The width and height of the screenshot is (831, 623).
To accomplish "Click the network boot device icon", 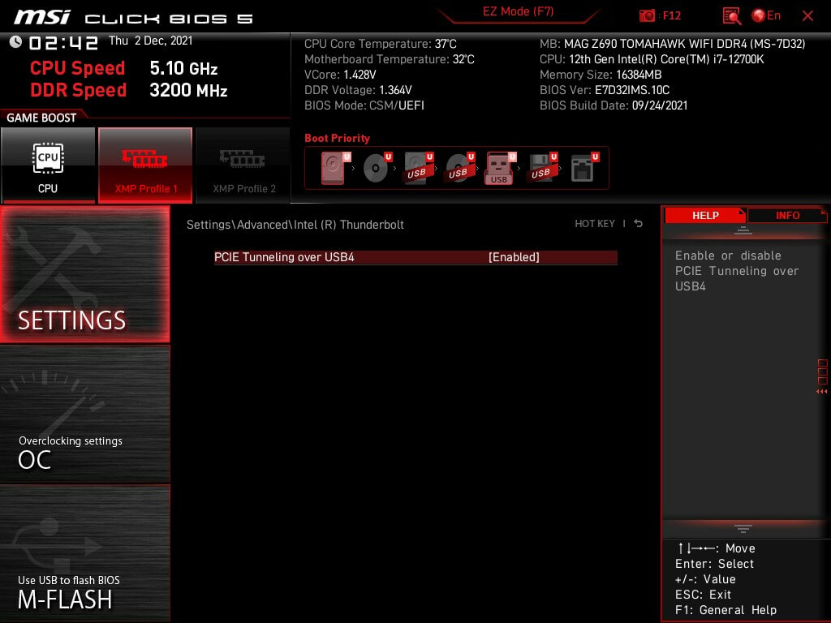I will coord(583,169).
